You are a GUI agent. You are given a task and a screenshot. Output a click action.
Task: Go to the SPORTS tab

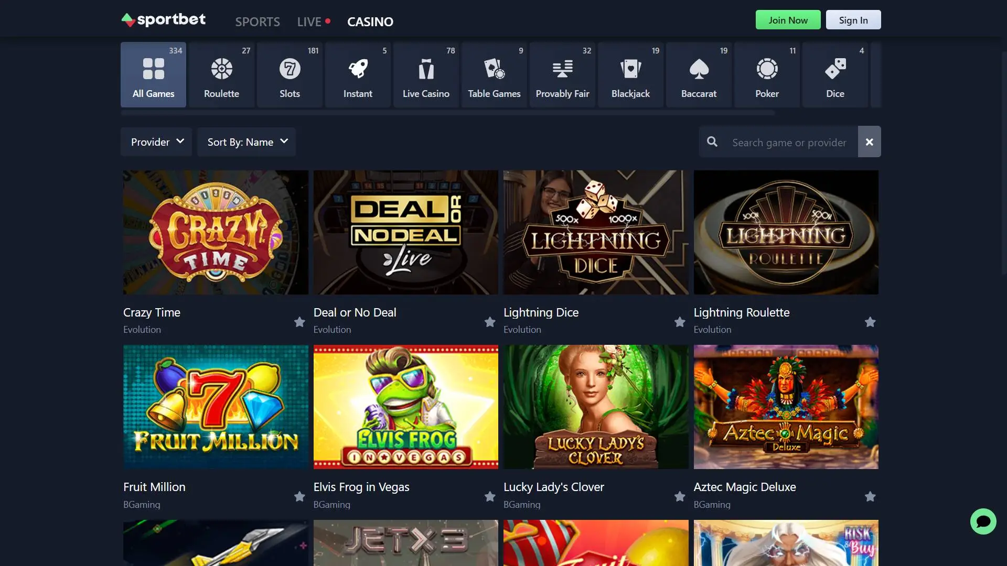[258, 21]
